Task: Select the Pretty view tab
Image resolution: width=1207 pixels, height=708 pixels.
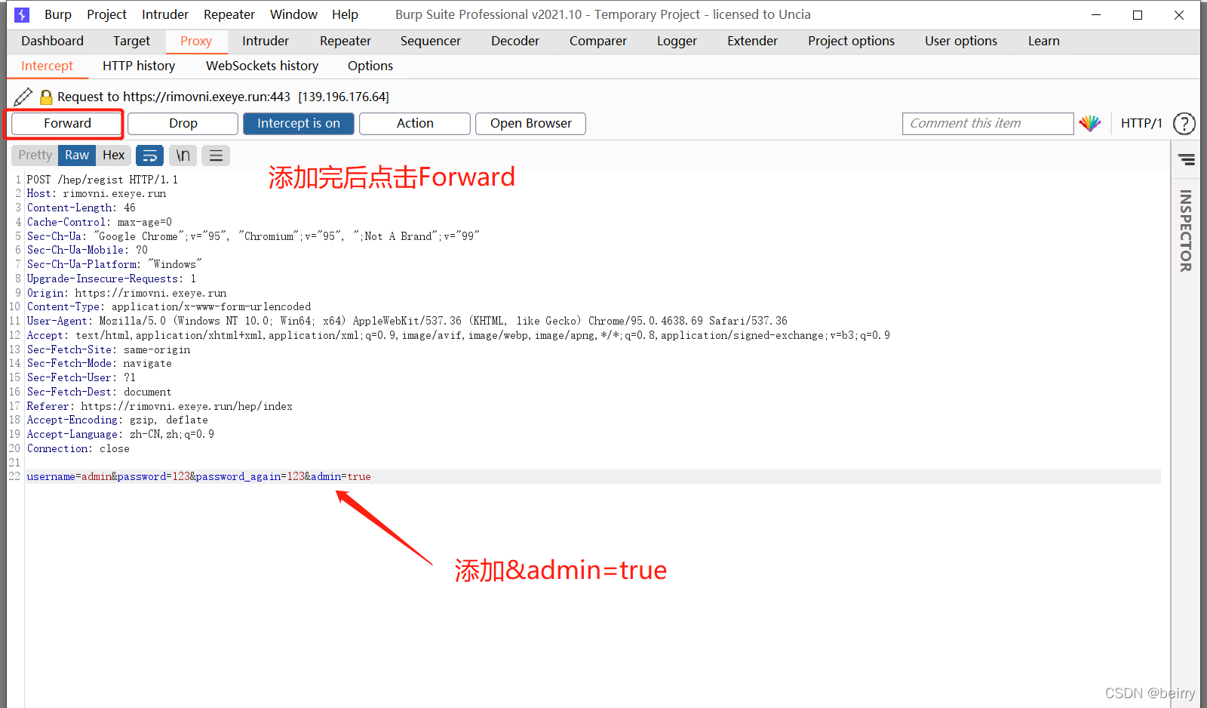Action: click(x=35, y=155)
